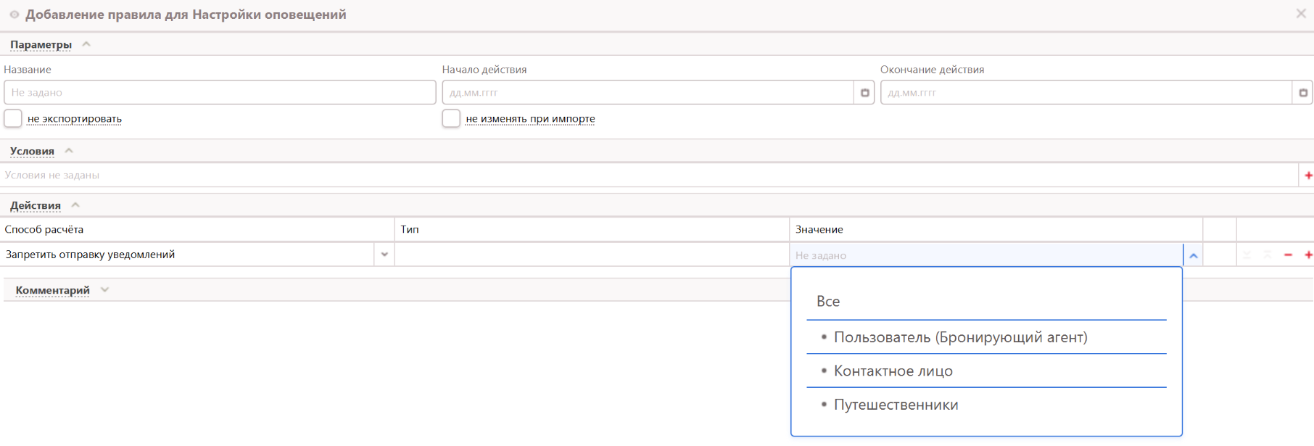The height and width of the screenshot is (446, 1314).
Task: Click the red plus icon in Условия row
Action: (x=1308, y=175)
